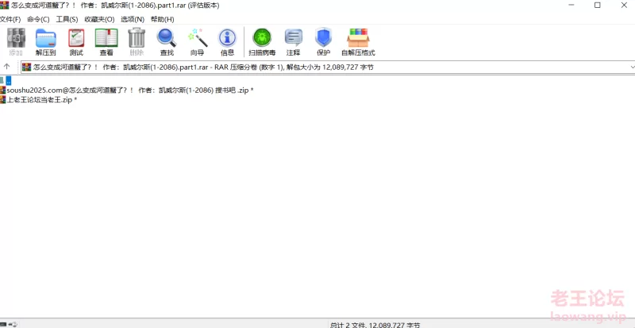Click the 添加 (Add) toolbar icon
Viewport: 635px width, 328px height.
pyautogui.click(x=15, y=41)
